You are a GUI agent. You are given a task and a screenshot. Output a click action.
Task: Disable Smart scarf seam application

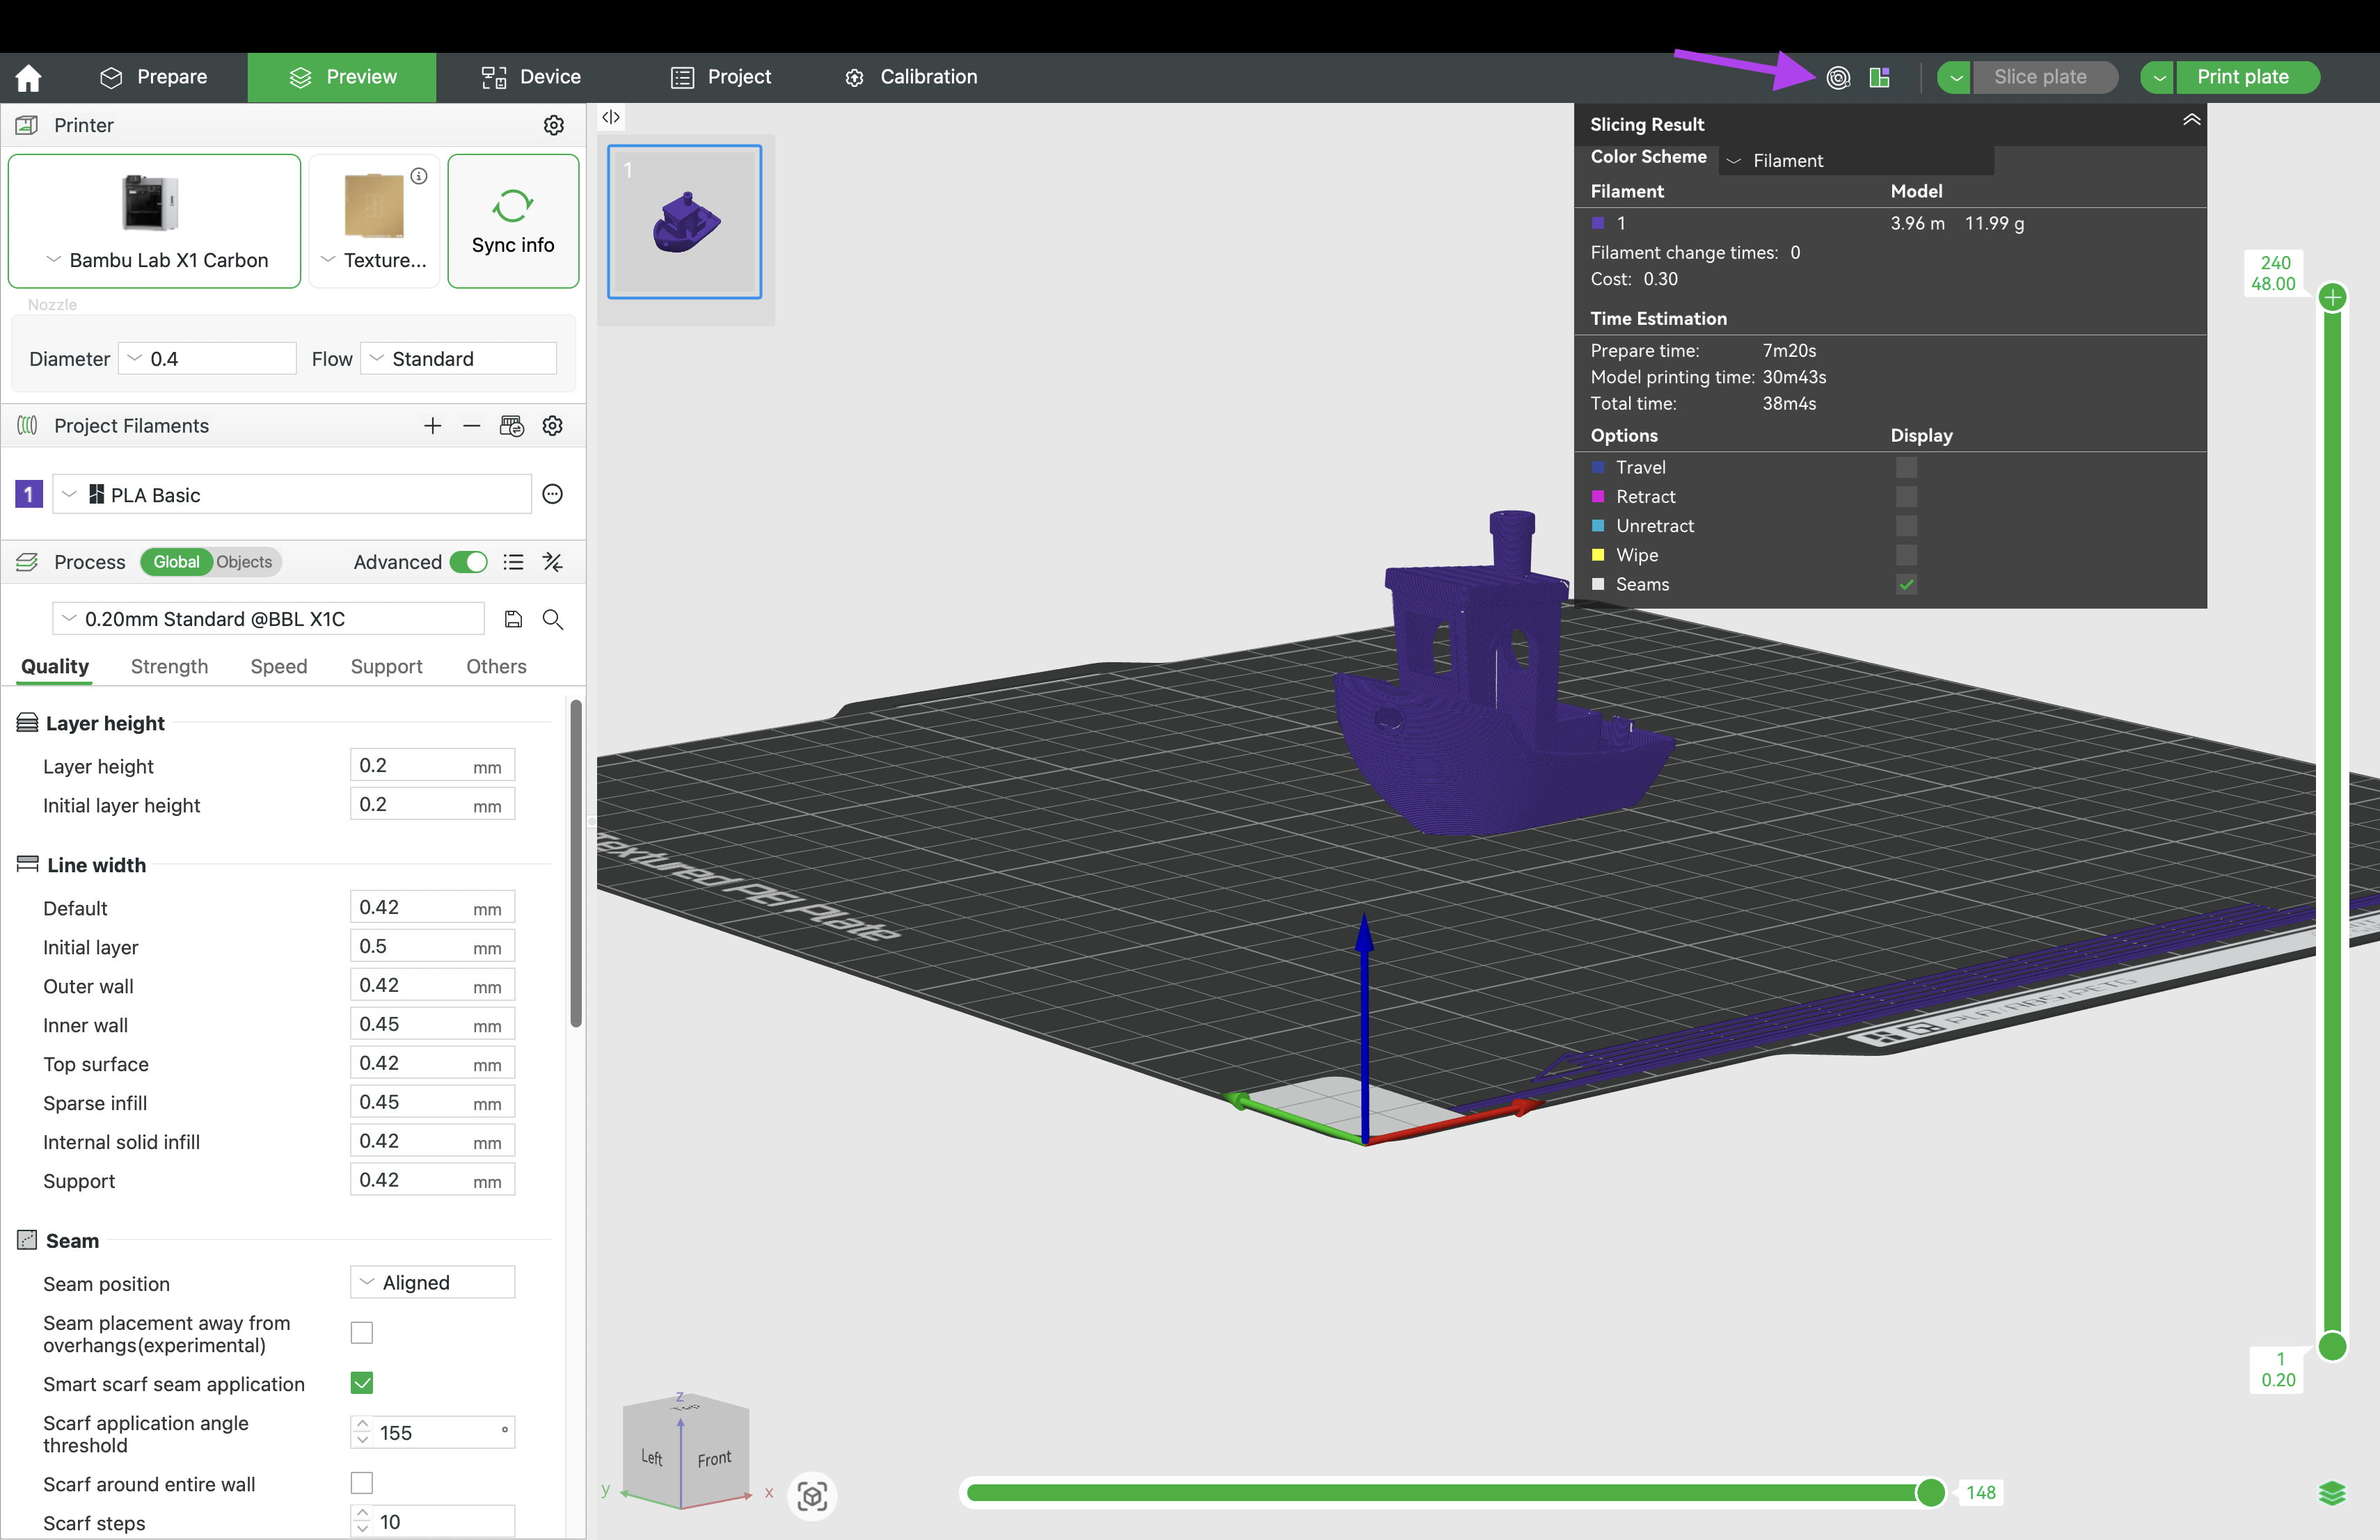point(362,1383)
